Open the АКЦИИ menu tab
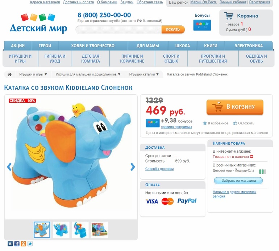 click(x=18, y=46)
